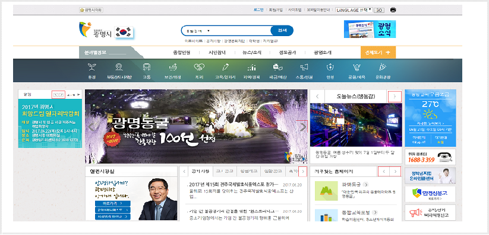
Task: Click the Korean flag image
Action: [124, 32]
